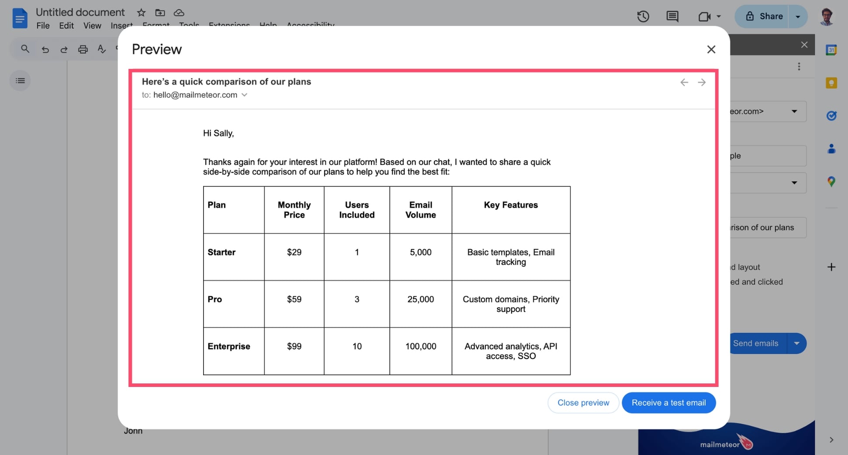
Task: Click Send emails button in sidebar
Action: tap(758, 343)
